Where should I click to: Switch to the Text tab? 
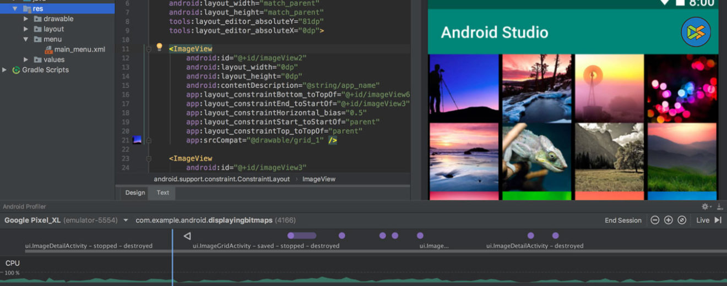pyautogui.click(x=162, y=193)
